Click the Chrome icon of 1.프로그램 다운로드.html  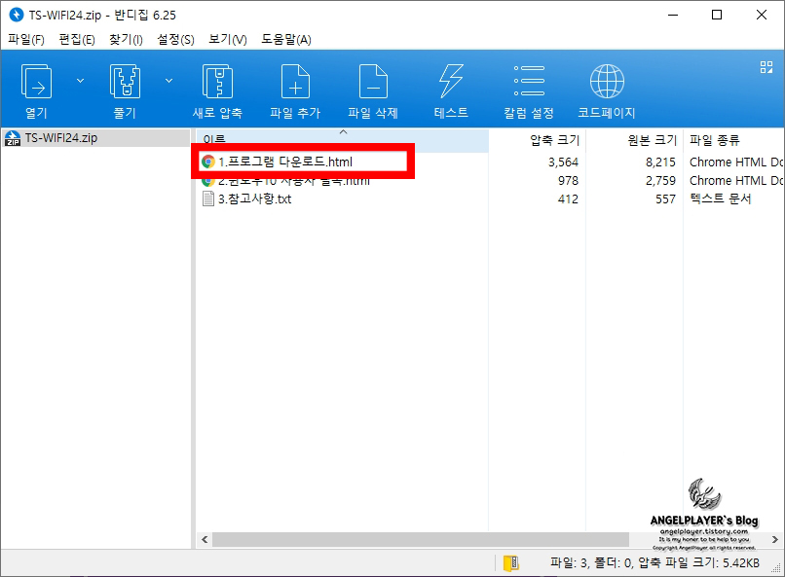[207, 162]
